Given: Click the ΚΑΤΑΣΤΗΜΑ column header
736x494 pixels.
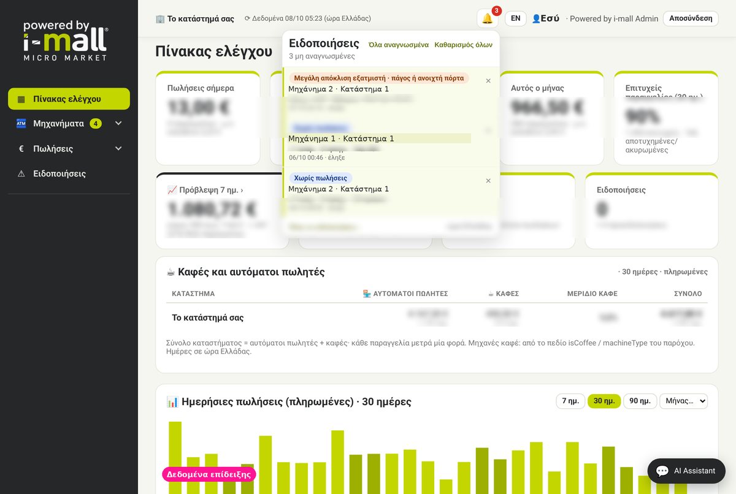Looking at the screenshot, I should [x=193, y=294].
